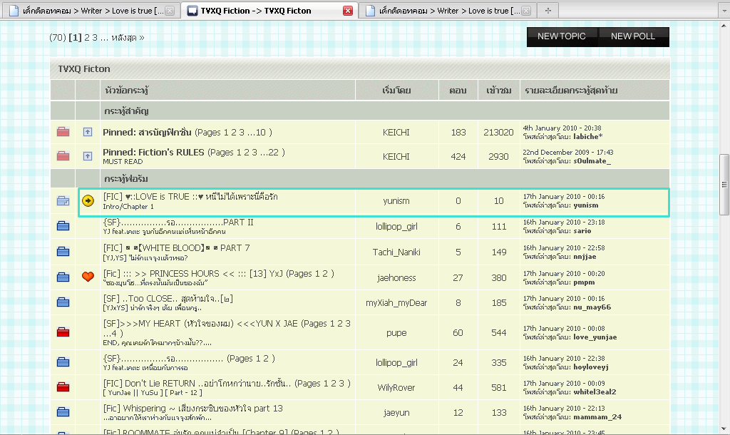The image size is (730, 435).
Task: Open last poster sario profile
Action: pyautogui.click(x=582, y=230)
